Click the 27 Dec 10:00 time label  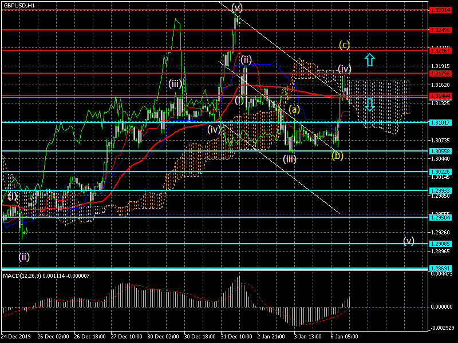[x=127, y=336]
